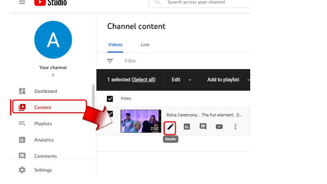Screen dimensions: 327x184
Task: Uncheck the Roka Ceremony video checkbox
Action: point(110,114)
